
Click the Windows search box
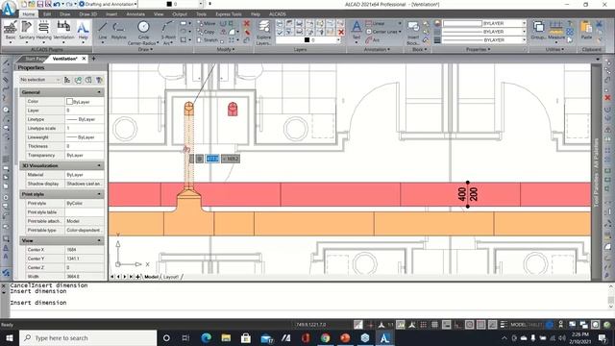[87, 337]
